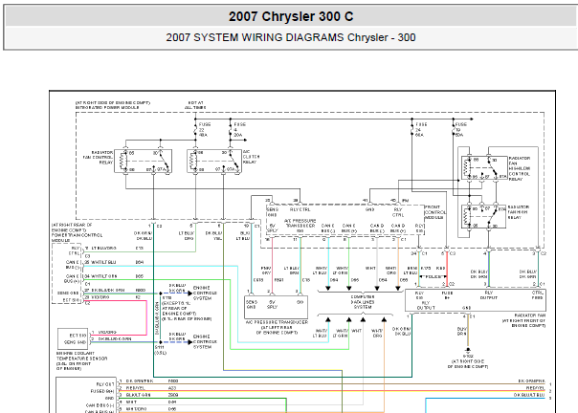Click the 'HOT AT ALL TIMES' label

[x=195, y=105]
